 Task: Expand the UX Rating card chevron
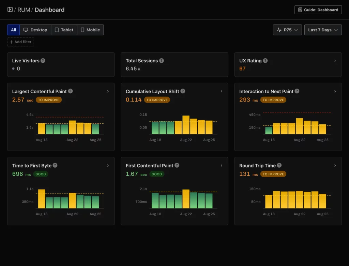[x=335, y=61]
